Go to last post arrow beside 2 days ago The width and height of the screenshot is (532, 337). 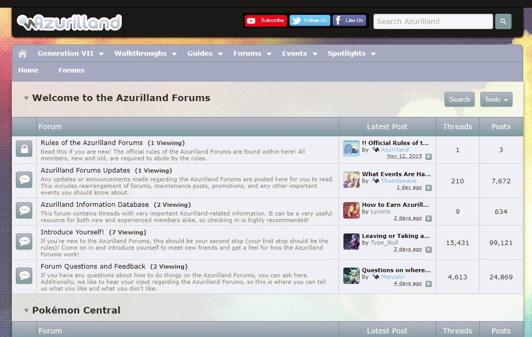point(429,219)
